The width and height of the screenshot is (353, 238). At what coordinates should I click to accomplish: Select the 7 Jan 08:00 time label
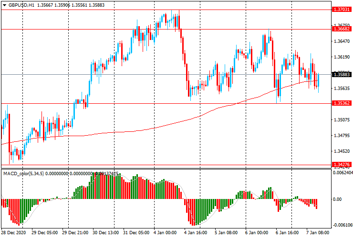coord(318,232)
